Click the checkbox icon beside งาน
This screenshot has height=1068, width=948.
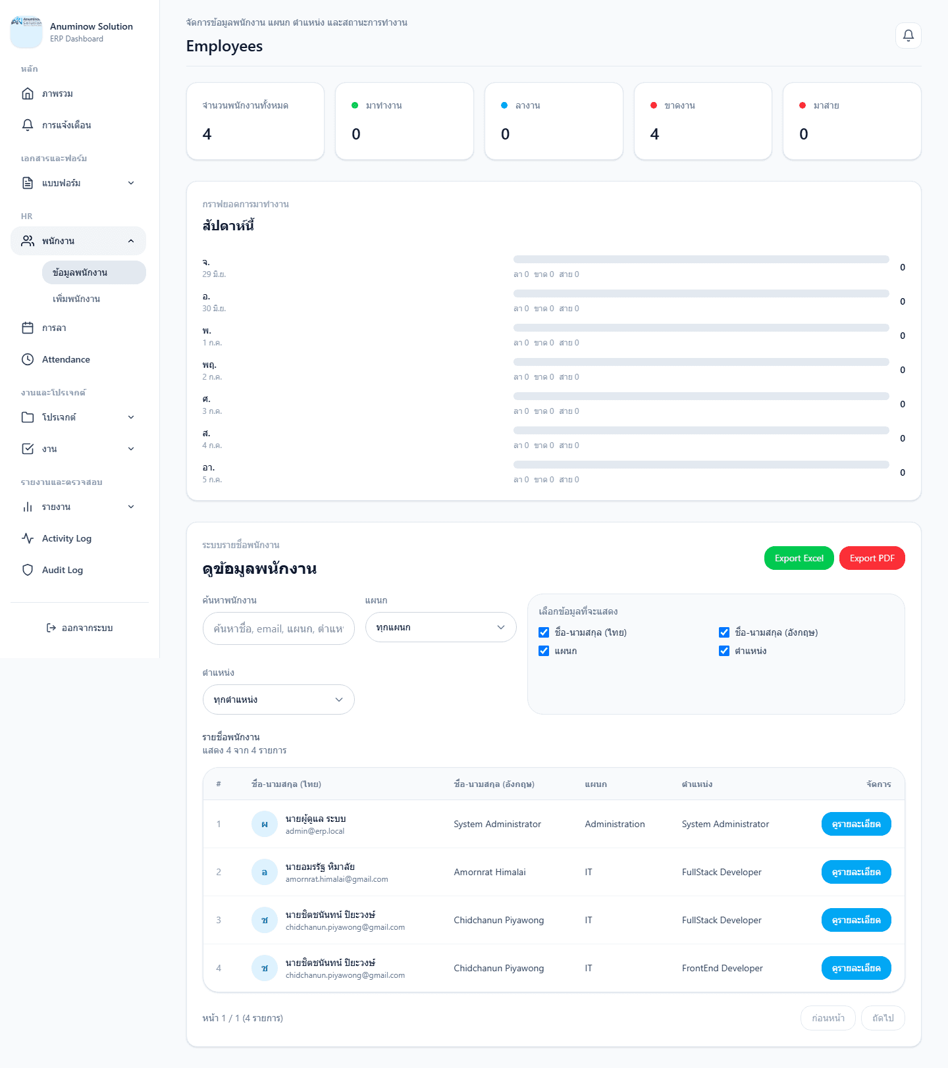click(28, 449)
